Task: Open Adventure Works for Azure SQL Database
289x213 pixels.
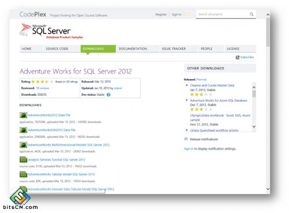Action: point(218,100)
